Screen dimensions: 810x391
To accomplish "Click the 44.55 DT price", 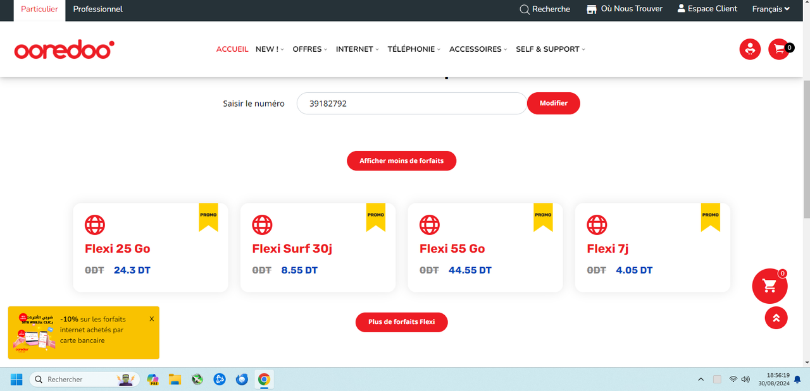I will (x=470, y=270).
